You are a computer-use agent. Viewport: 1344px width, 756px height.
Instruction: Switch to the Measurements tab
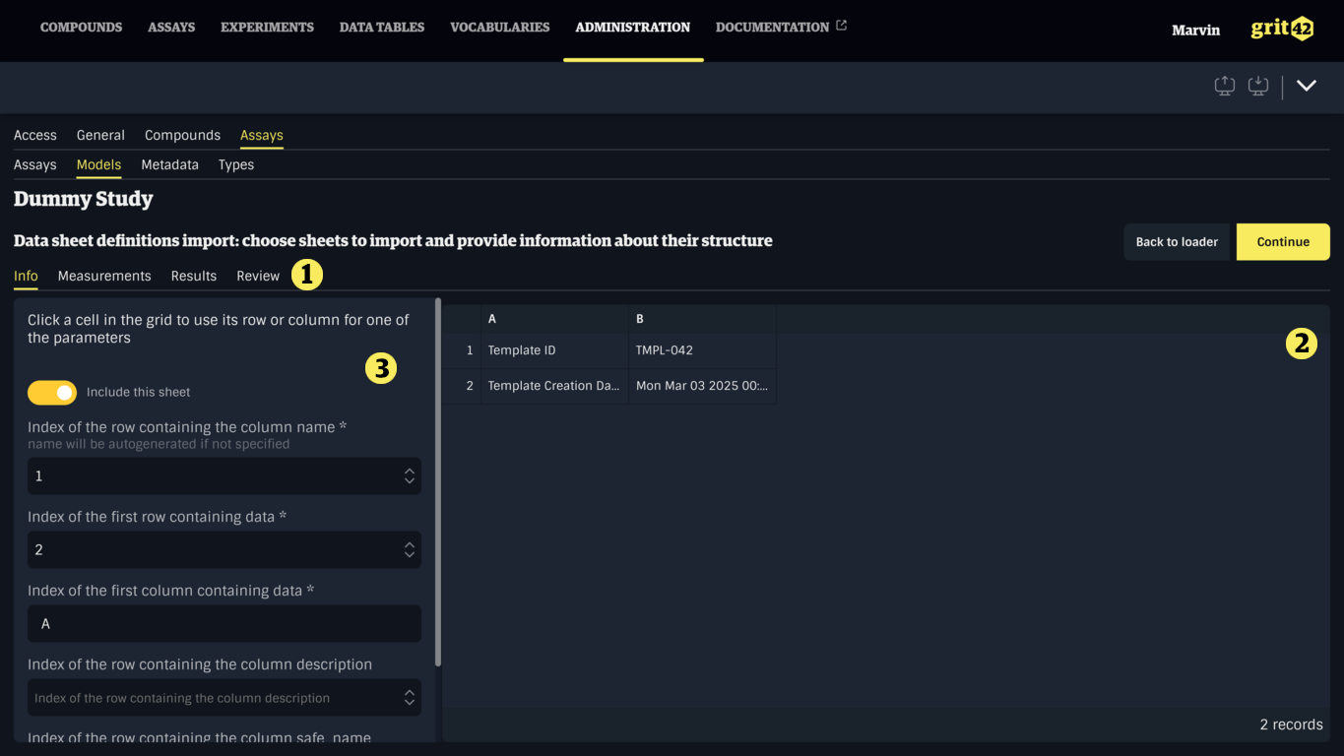point(104,276)
